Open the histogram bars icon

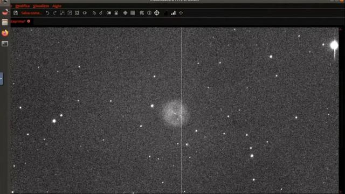[x=174, y=13]
